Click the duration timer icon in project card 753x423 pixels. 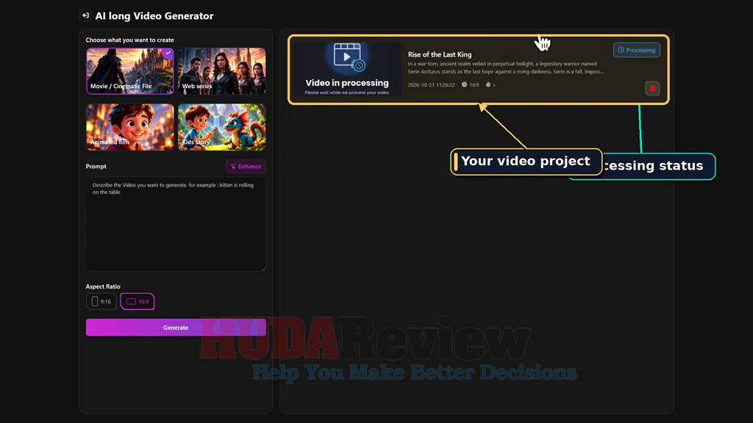pos(488,84)
